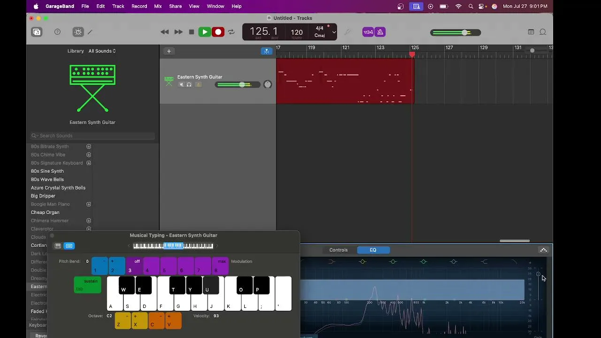The image size is (601, 338).
Task: Open the Note Pad button
Action: click(531, 32)
